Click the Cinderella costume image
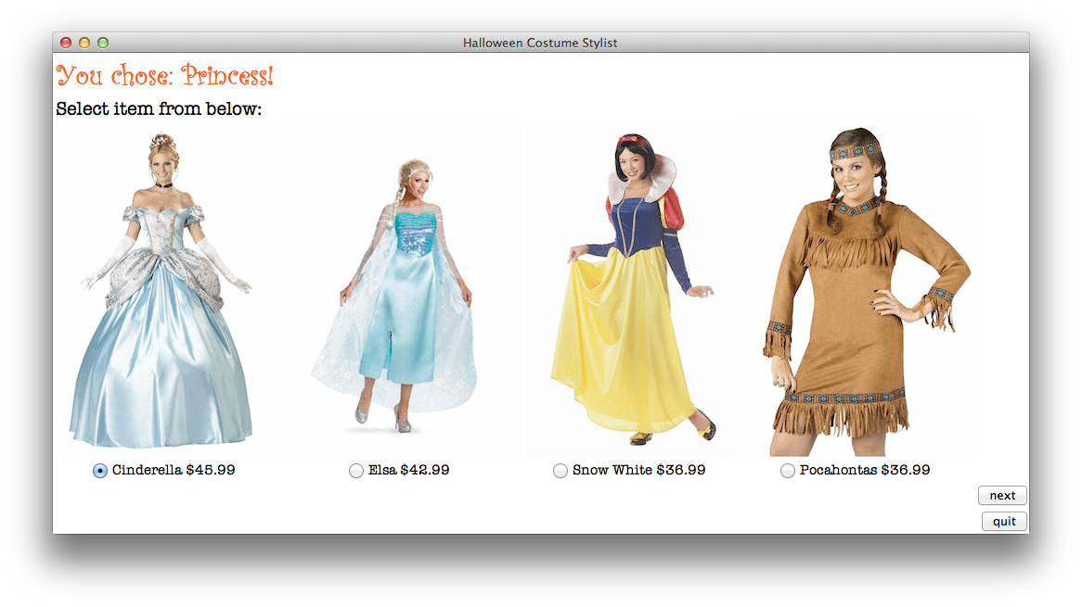1082x607 pixels. (162, 291)
